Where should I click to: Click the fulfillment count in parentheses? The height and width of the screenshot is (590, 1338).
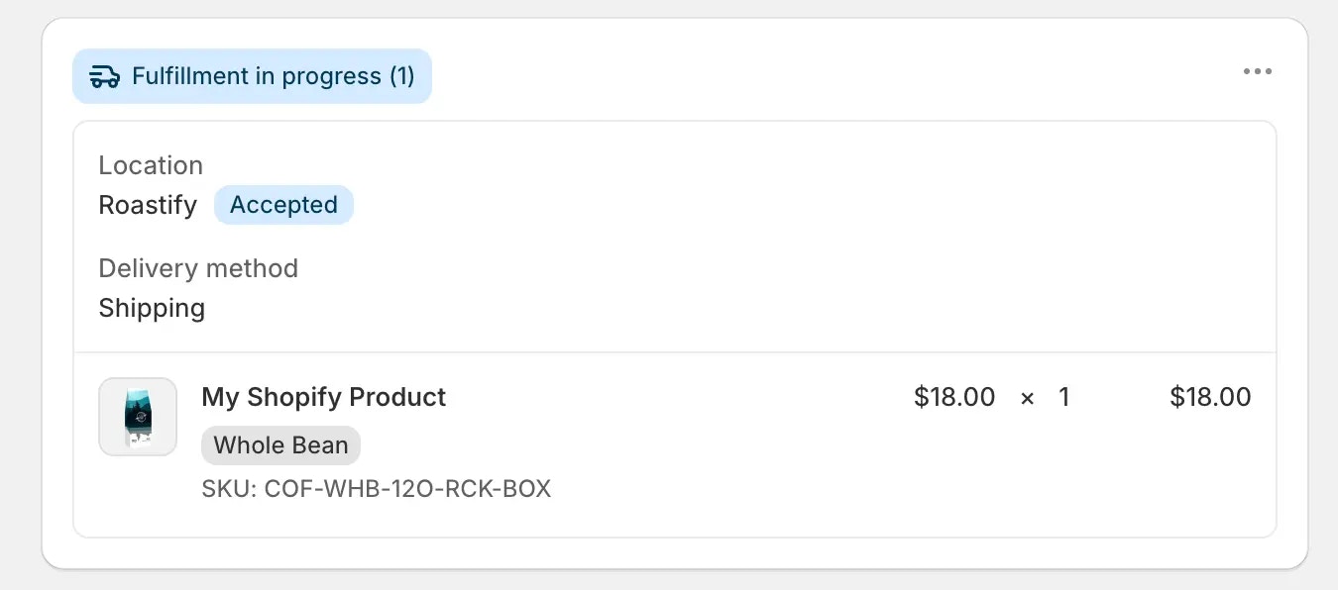pos(406,75)
